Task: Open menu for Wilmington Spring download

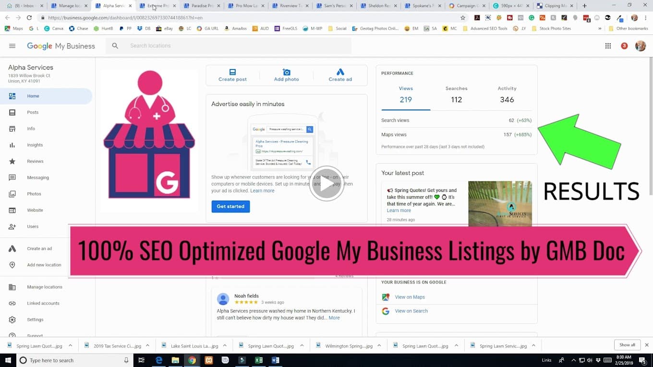Action: coord(379,345)
